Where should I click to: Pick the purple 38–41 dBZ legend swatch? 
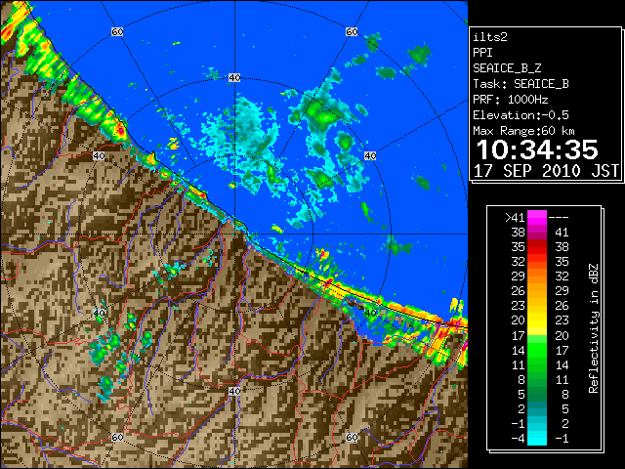click(x=537, y=232)
